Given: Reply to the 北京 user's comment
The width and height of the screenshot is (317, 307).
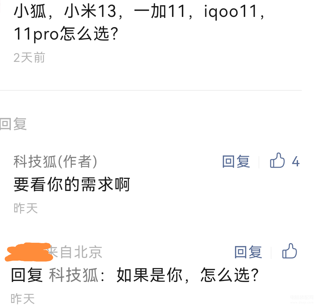Looking at the screenshot, I should 248,252.
